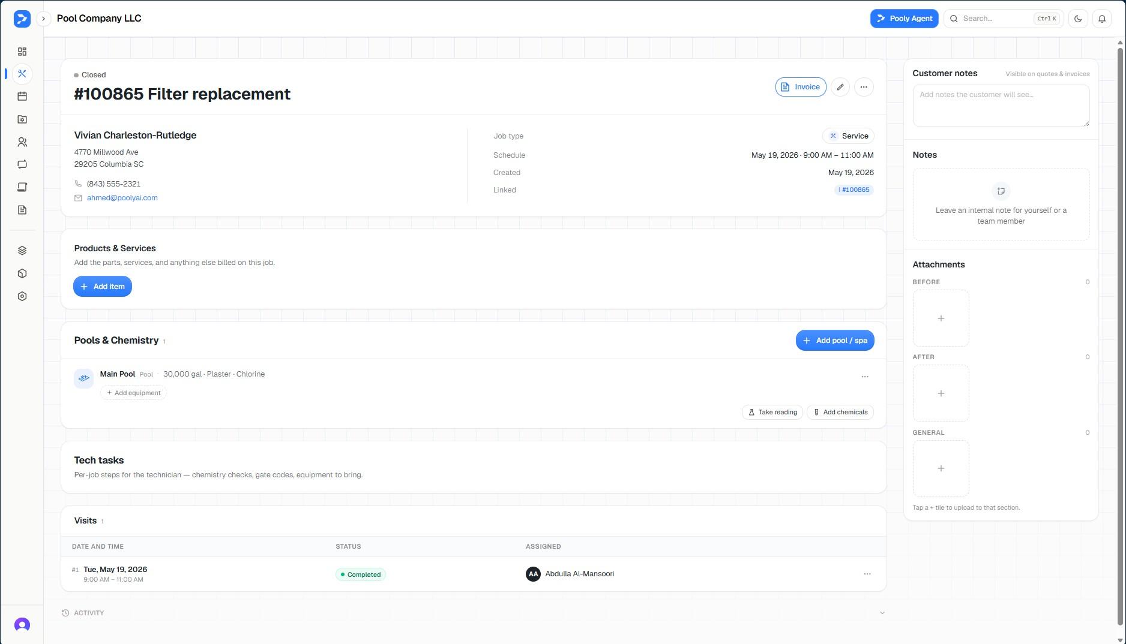Launch the Pooly Agent

point(905,19)
